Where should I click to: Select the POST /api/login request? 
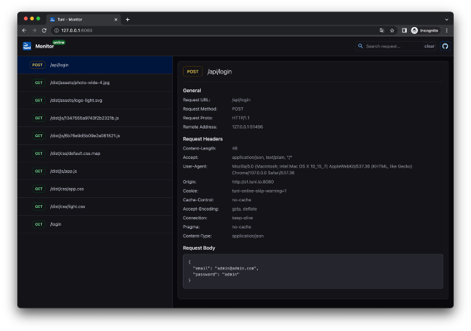(x=95, y=65)
